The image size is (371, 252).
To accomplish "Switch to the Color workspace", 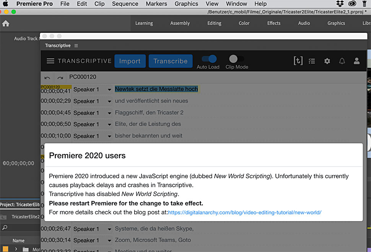I will pyautogui.click(x=244, y=23).
